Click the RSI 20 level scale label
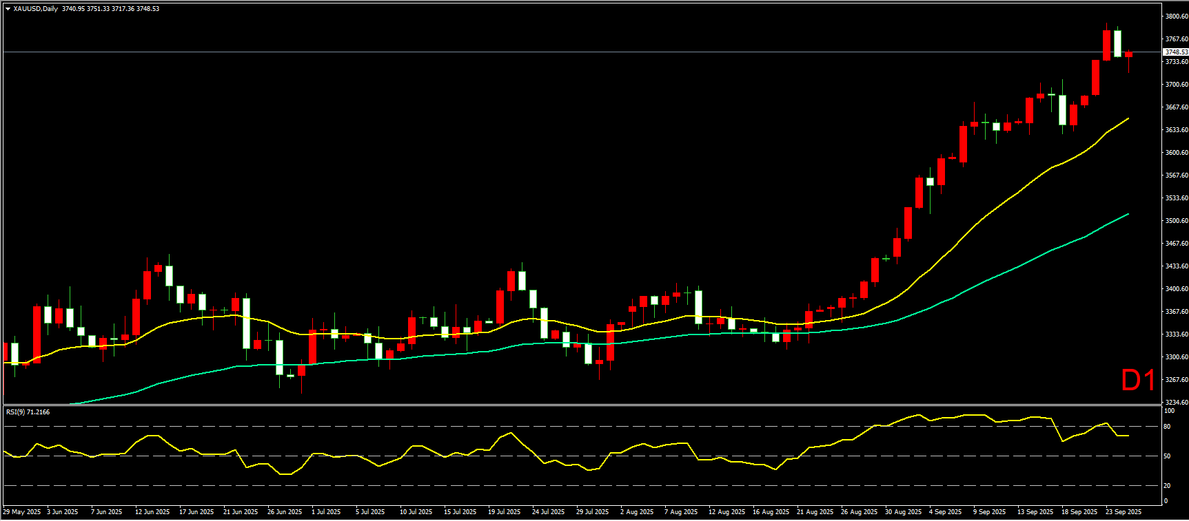 pyautogui.click(x=1167, y=486)
